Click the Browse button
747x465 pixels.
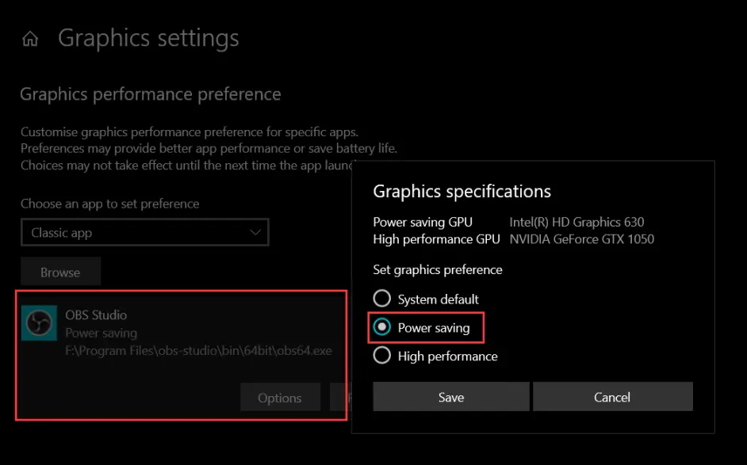click(60, 272)
